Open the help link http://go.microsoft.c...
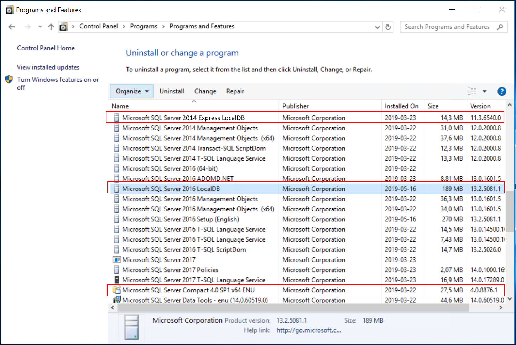The image size is (516, 345). click(309, 330)
